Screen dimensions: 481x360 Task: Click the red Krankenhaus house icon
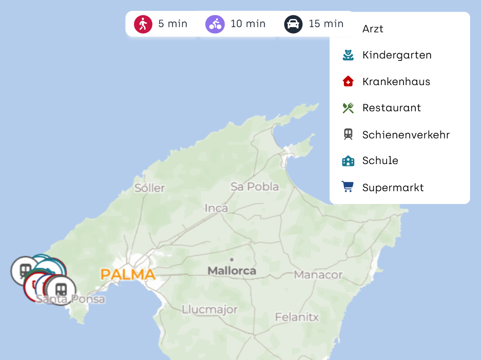[348, 81]
